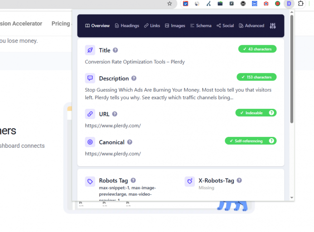Click help icon next to URL heading
Image resolution: width=314 pixels, height=232 pixels.
click(x=115, y=114)
